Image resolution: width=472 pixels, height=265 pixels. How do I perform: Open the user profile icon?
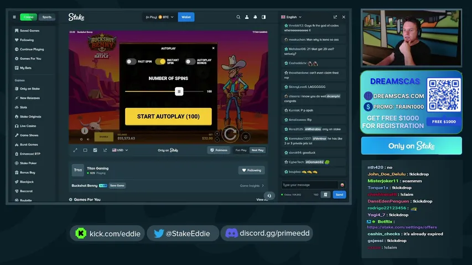(247, 17)
